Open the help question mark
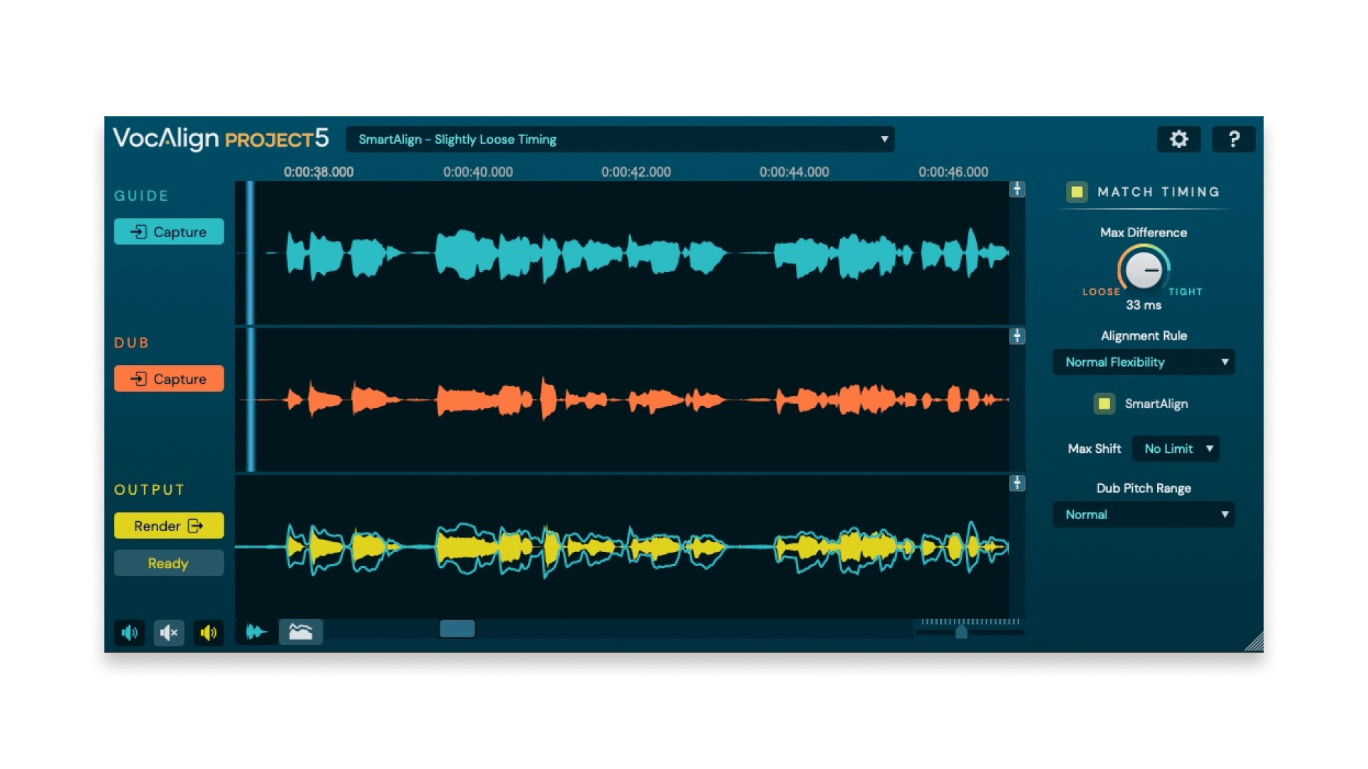Screen dimensions: 1368x769 (1233, 139)
